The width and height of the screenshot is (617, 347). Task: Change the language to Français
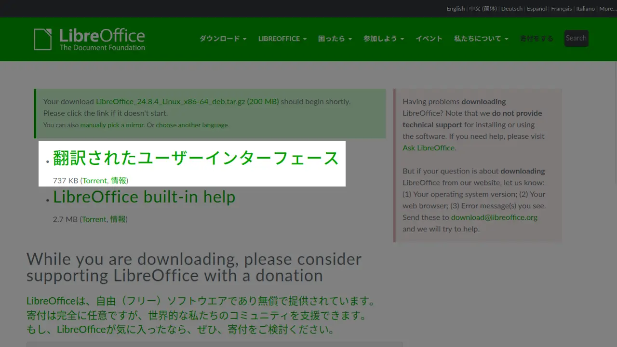561,9
